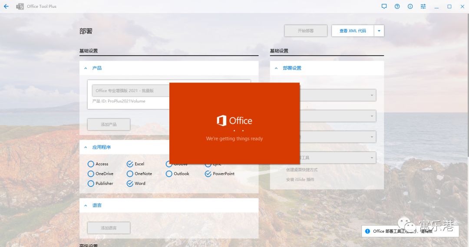469x247 pixels.
Task: Open the help question mark icon
Action: click(x=397, y=7)
